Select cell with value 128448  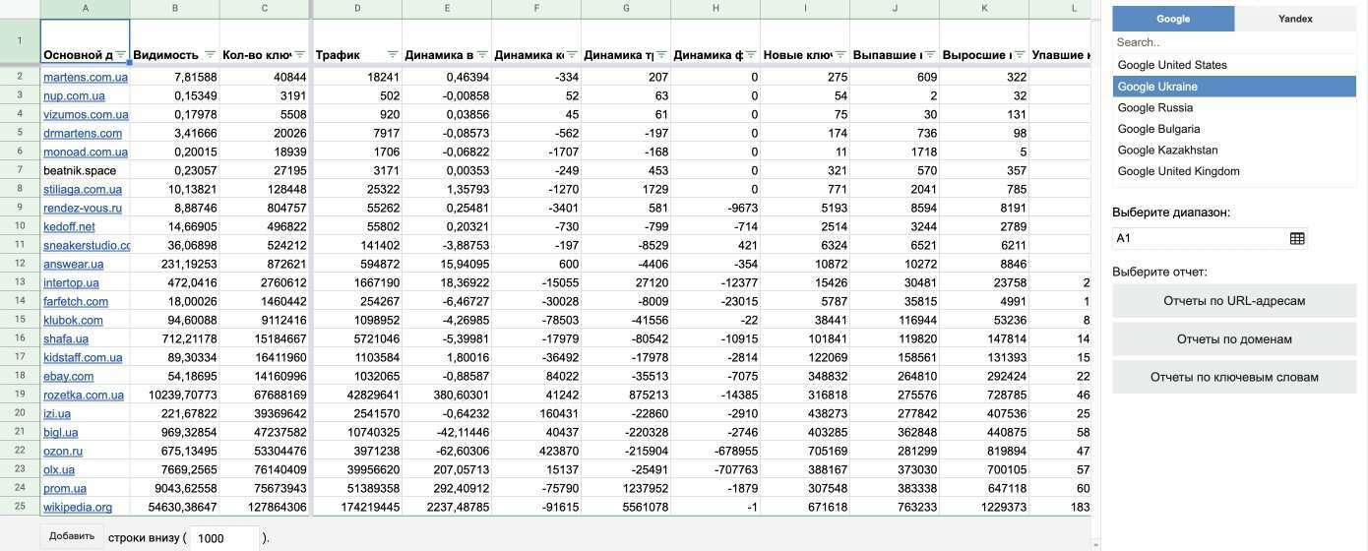(x=264, y=189)
